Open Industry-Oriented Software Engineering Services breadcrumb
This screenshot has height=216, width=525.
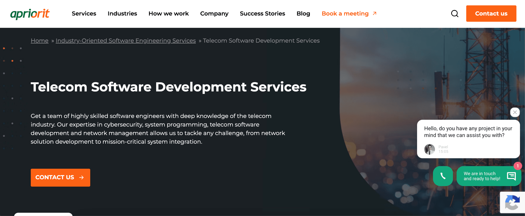click(x=126, y=41)
